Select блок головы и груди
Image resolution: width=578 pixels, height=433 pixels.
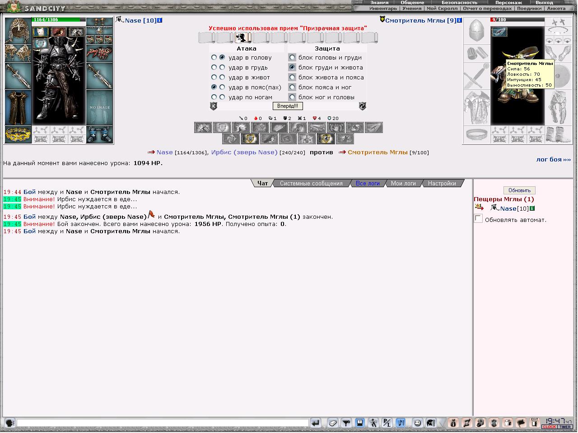pyautogui.click(x=292, y=57)
